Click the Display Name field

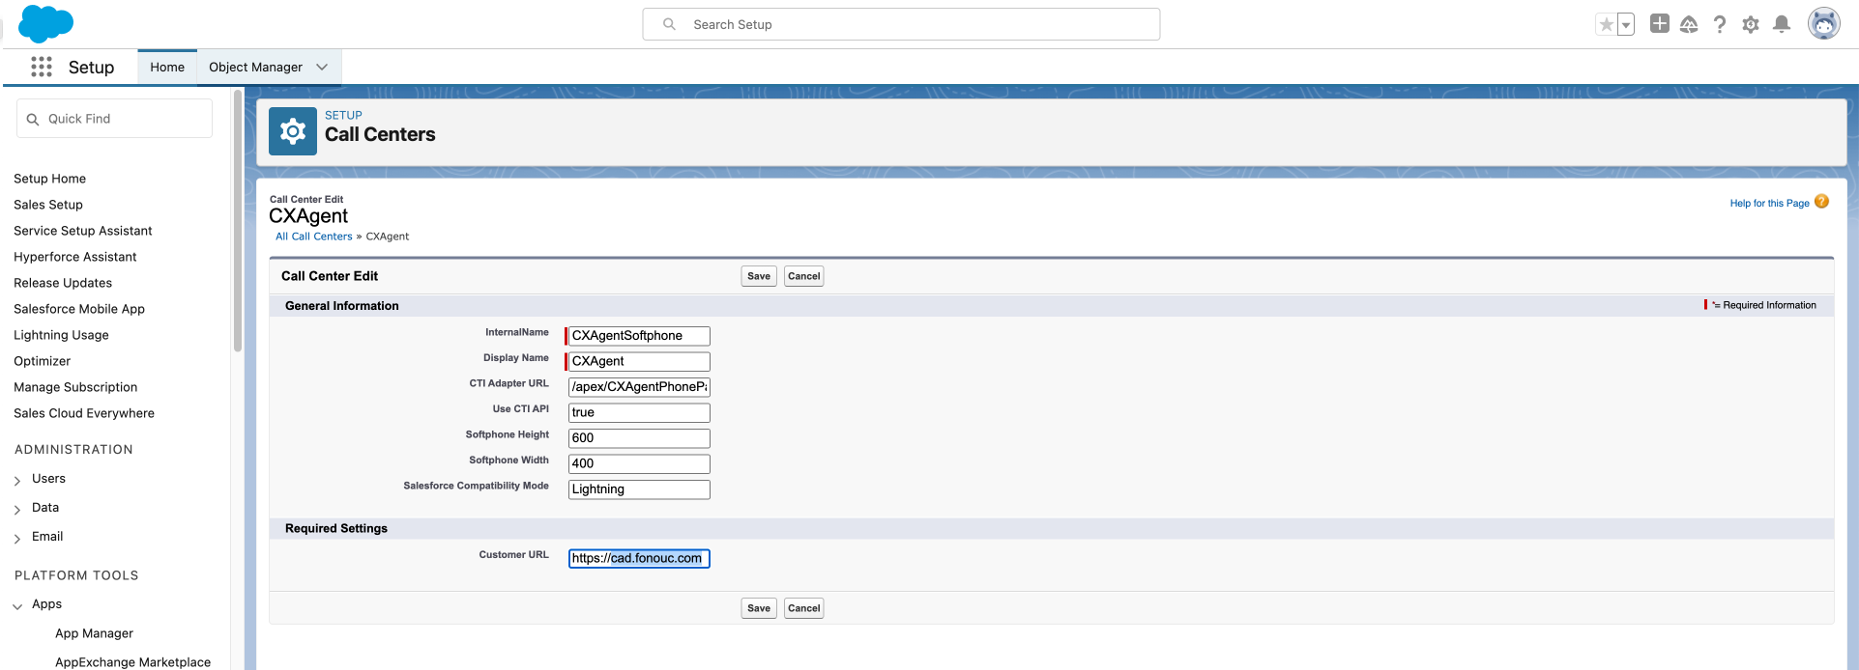click(639, 361)
